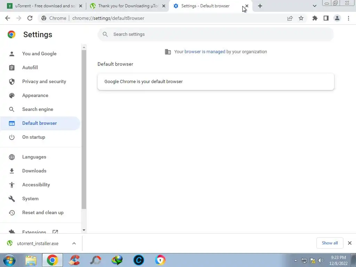Open Chrome three-dot menu
The image size is (356, 267).
click(x=348, y=18)
